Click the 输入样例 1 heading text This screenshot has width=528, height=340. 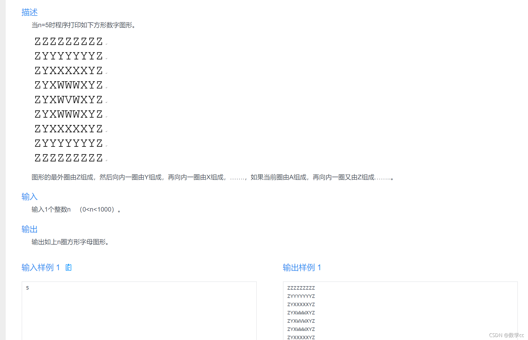41,267
